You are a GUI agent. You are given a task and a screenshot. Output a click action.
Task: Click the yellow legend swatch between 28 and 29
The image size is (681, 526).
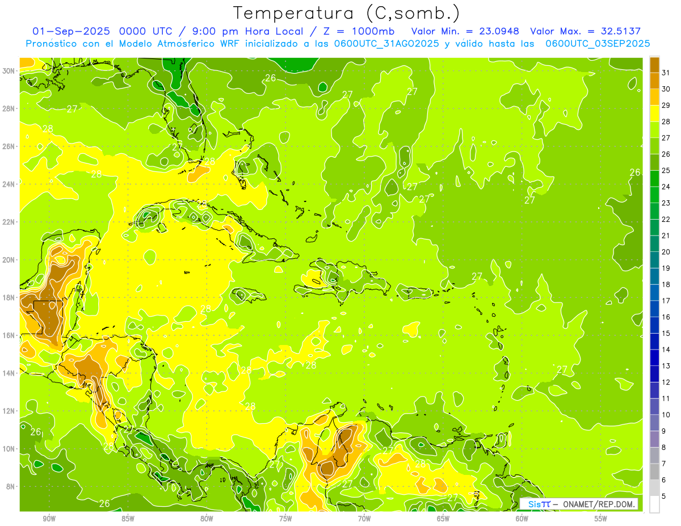point(654,113)
